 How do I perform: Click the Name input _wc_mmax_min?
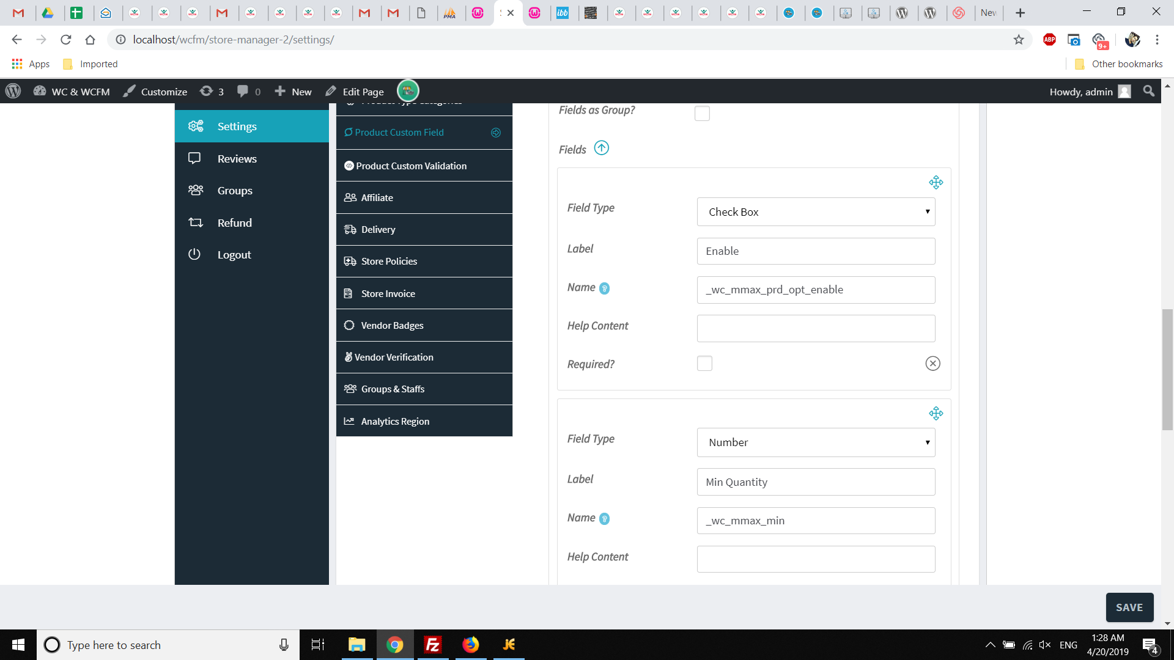click(x=816, y=521)
